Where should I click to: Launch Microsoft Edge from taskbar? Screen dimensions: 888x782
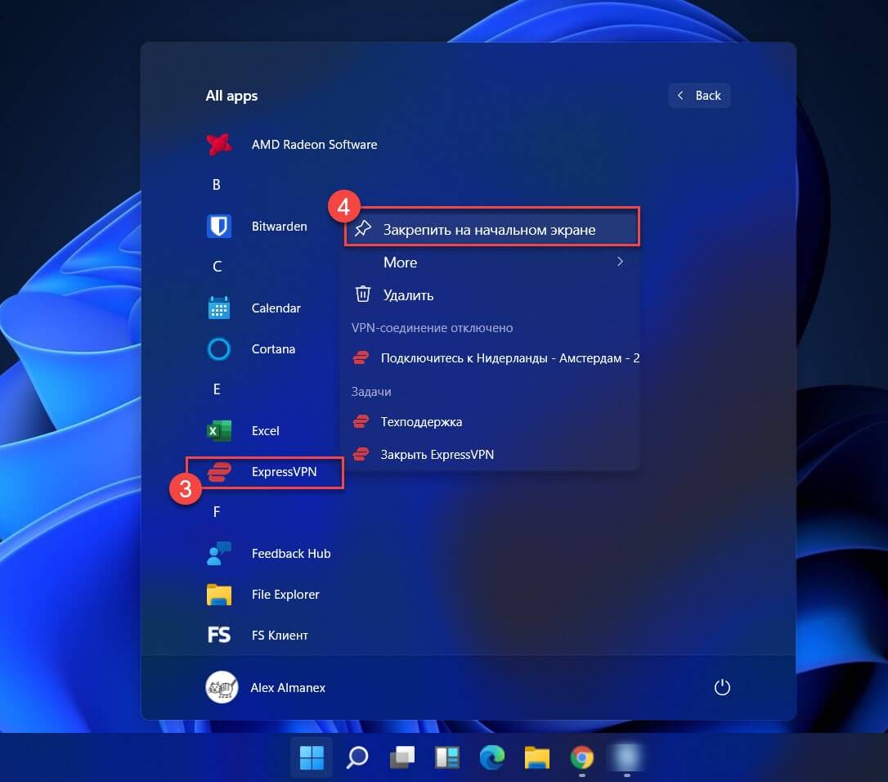(x=491, y=757)
